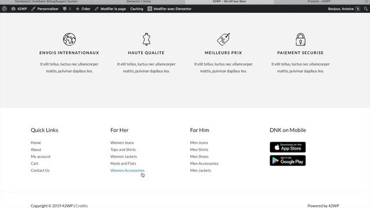Screen dimensions: 370x208
Task: Open Bonjour, Antoine account menu
Action: [x=343, y=9]
